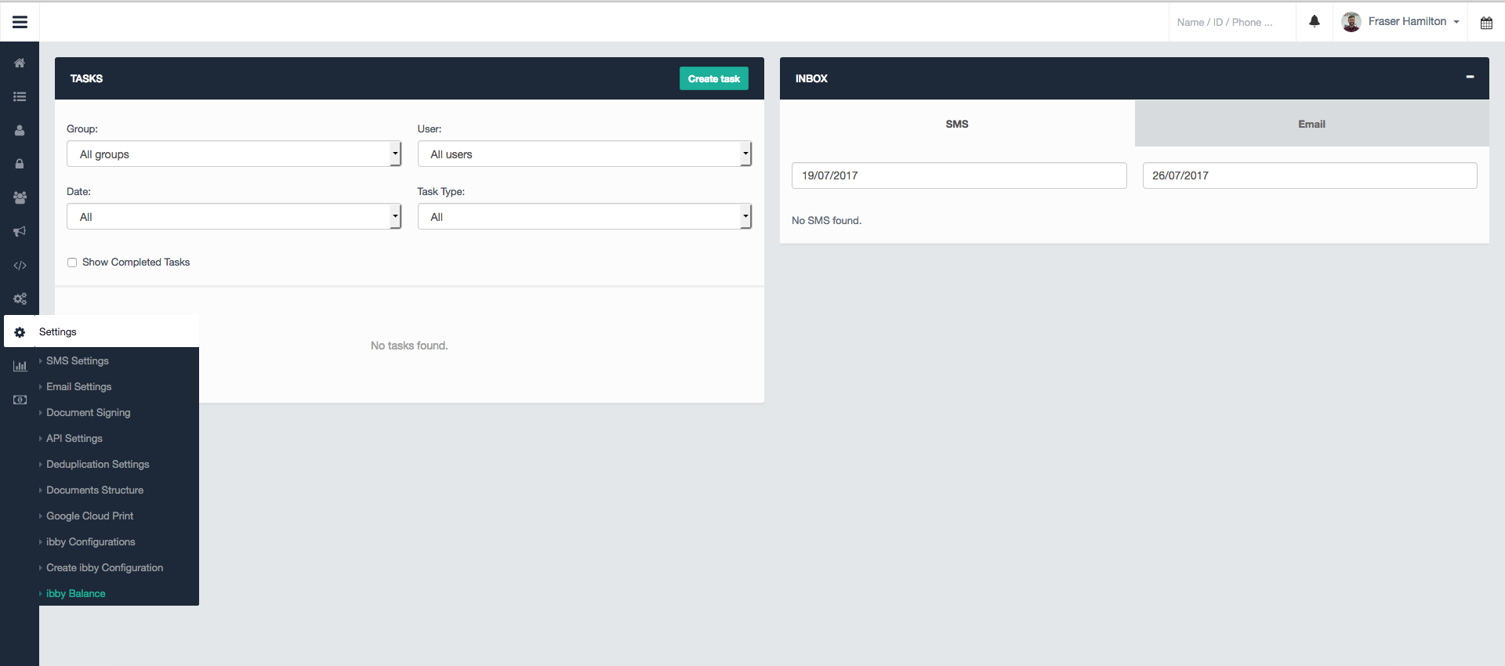Click the hamburger menu icon
The height and width of the screenshot is (666, 1505).
point(20,22)
